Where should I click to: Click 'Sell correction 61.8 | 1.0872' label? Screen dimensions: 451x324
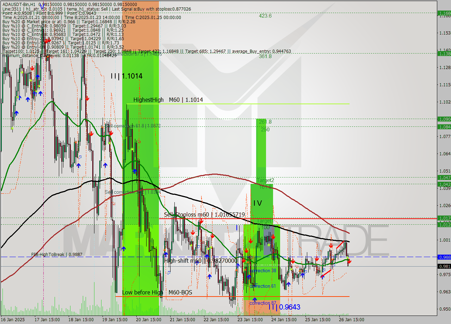(x=133, y=126)
